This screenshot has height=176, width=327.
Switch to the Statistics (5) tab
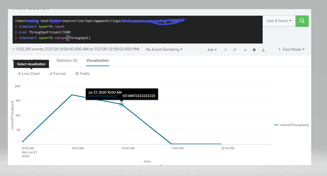pos(67,60)
